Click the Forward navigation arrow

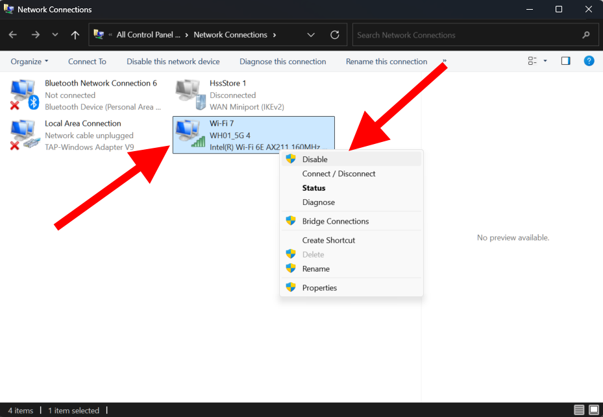35,35
